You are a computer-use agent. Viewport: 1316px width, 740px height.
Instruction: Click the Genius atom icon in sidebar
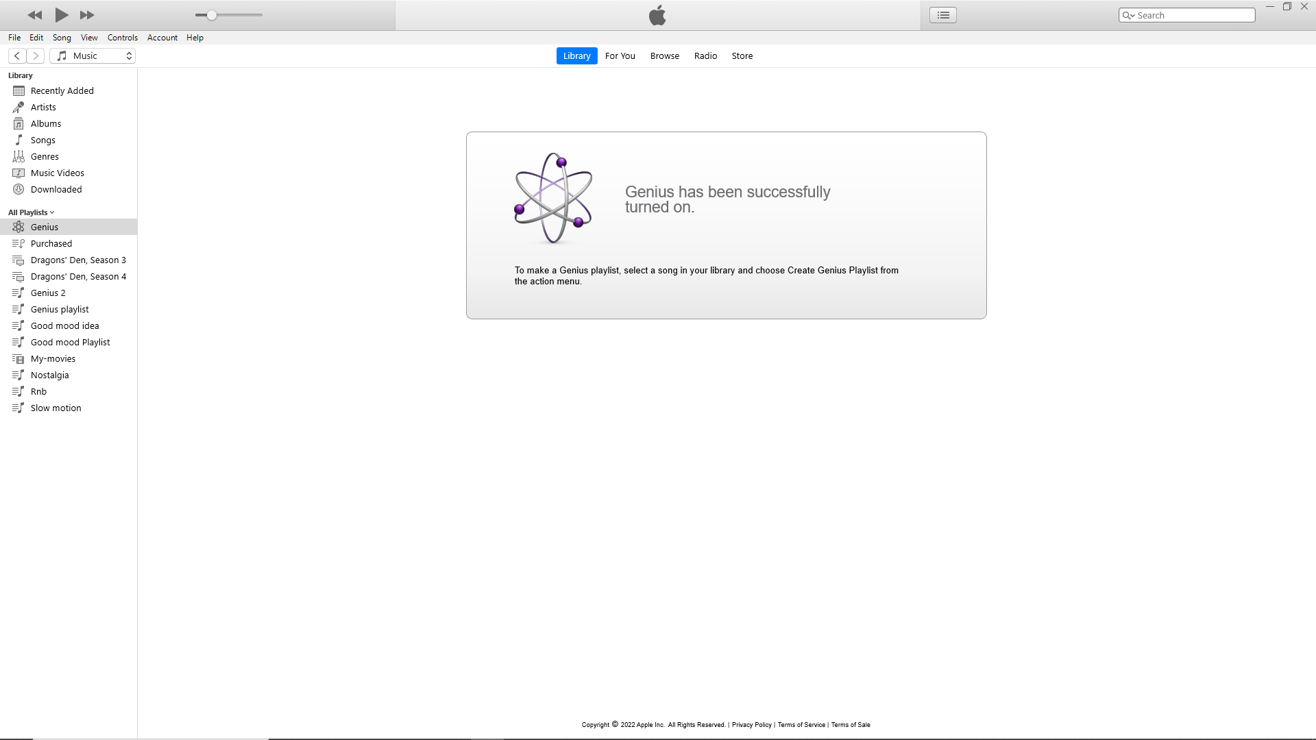pos(19,227)
